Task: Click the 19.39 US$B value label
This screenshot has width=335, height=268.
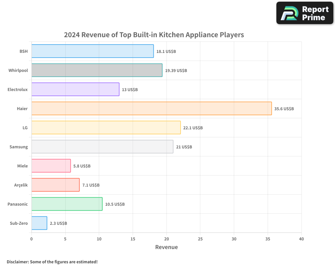Action: coord(176,71)
